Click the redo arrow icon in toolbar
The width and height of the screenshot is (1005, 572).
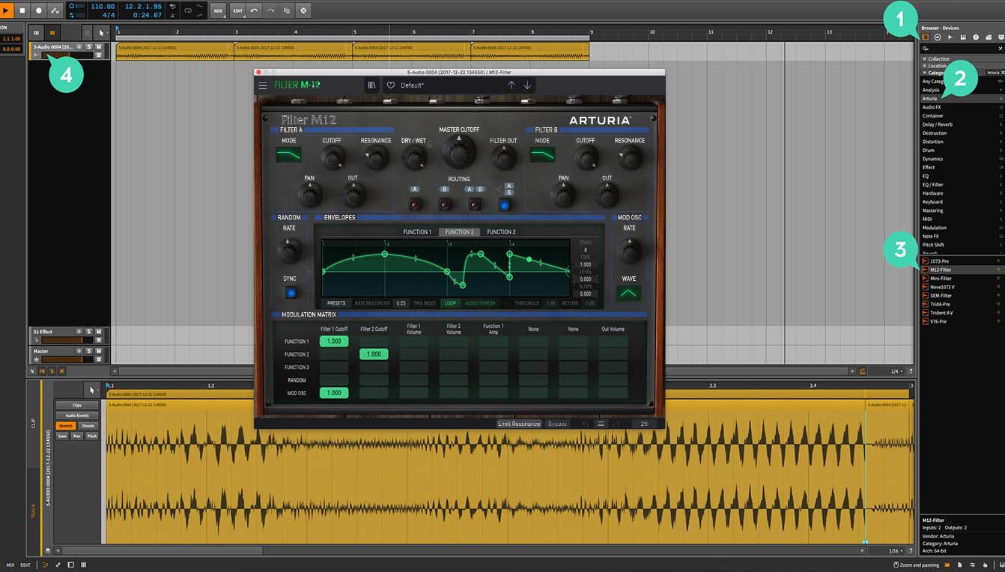270,10
